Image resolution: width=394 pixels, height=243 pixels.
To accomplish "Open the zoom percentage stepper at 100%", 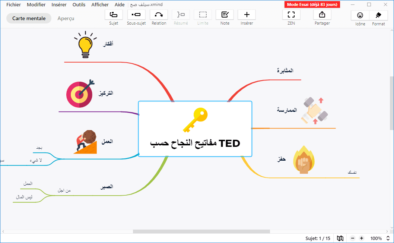I will click(x=388, y=238).
